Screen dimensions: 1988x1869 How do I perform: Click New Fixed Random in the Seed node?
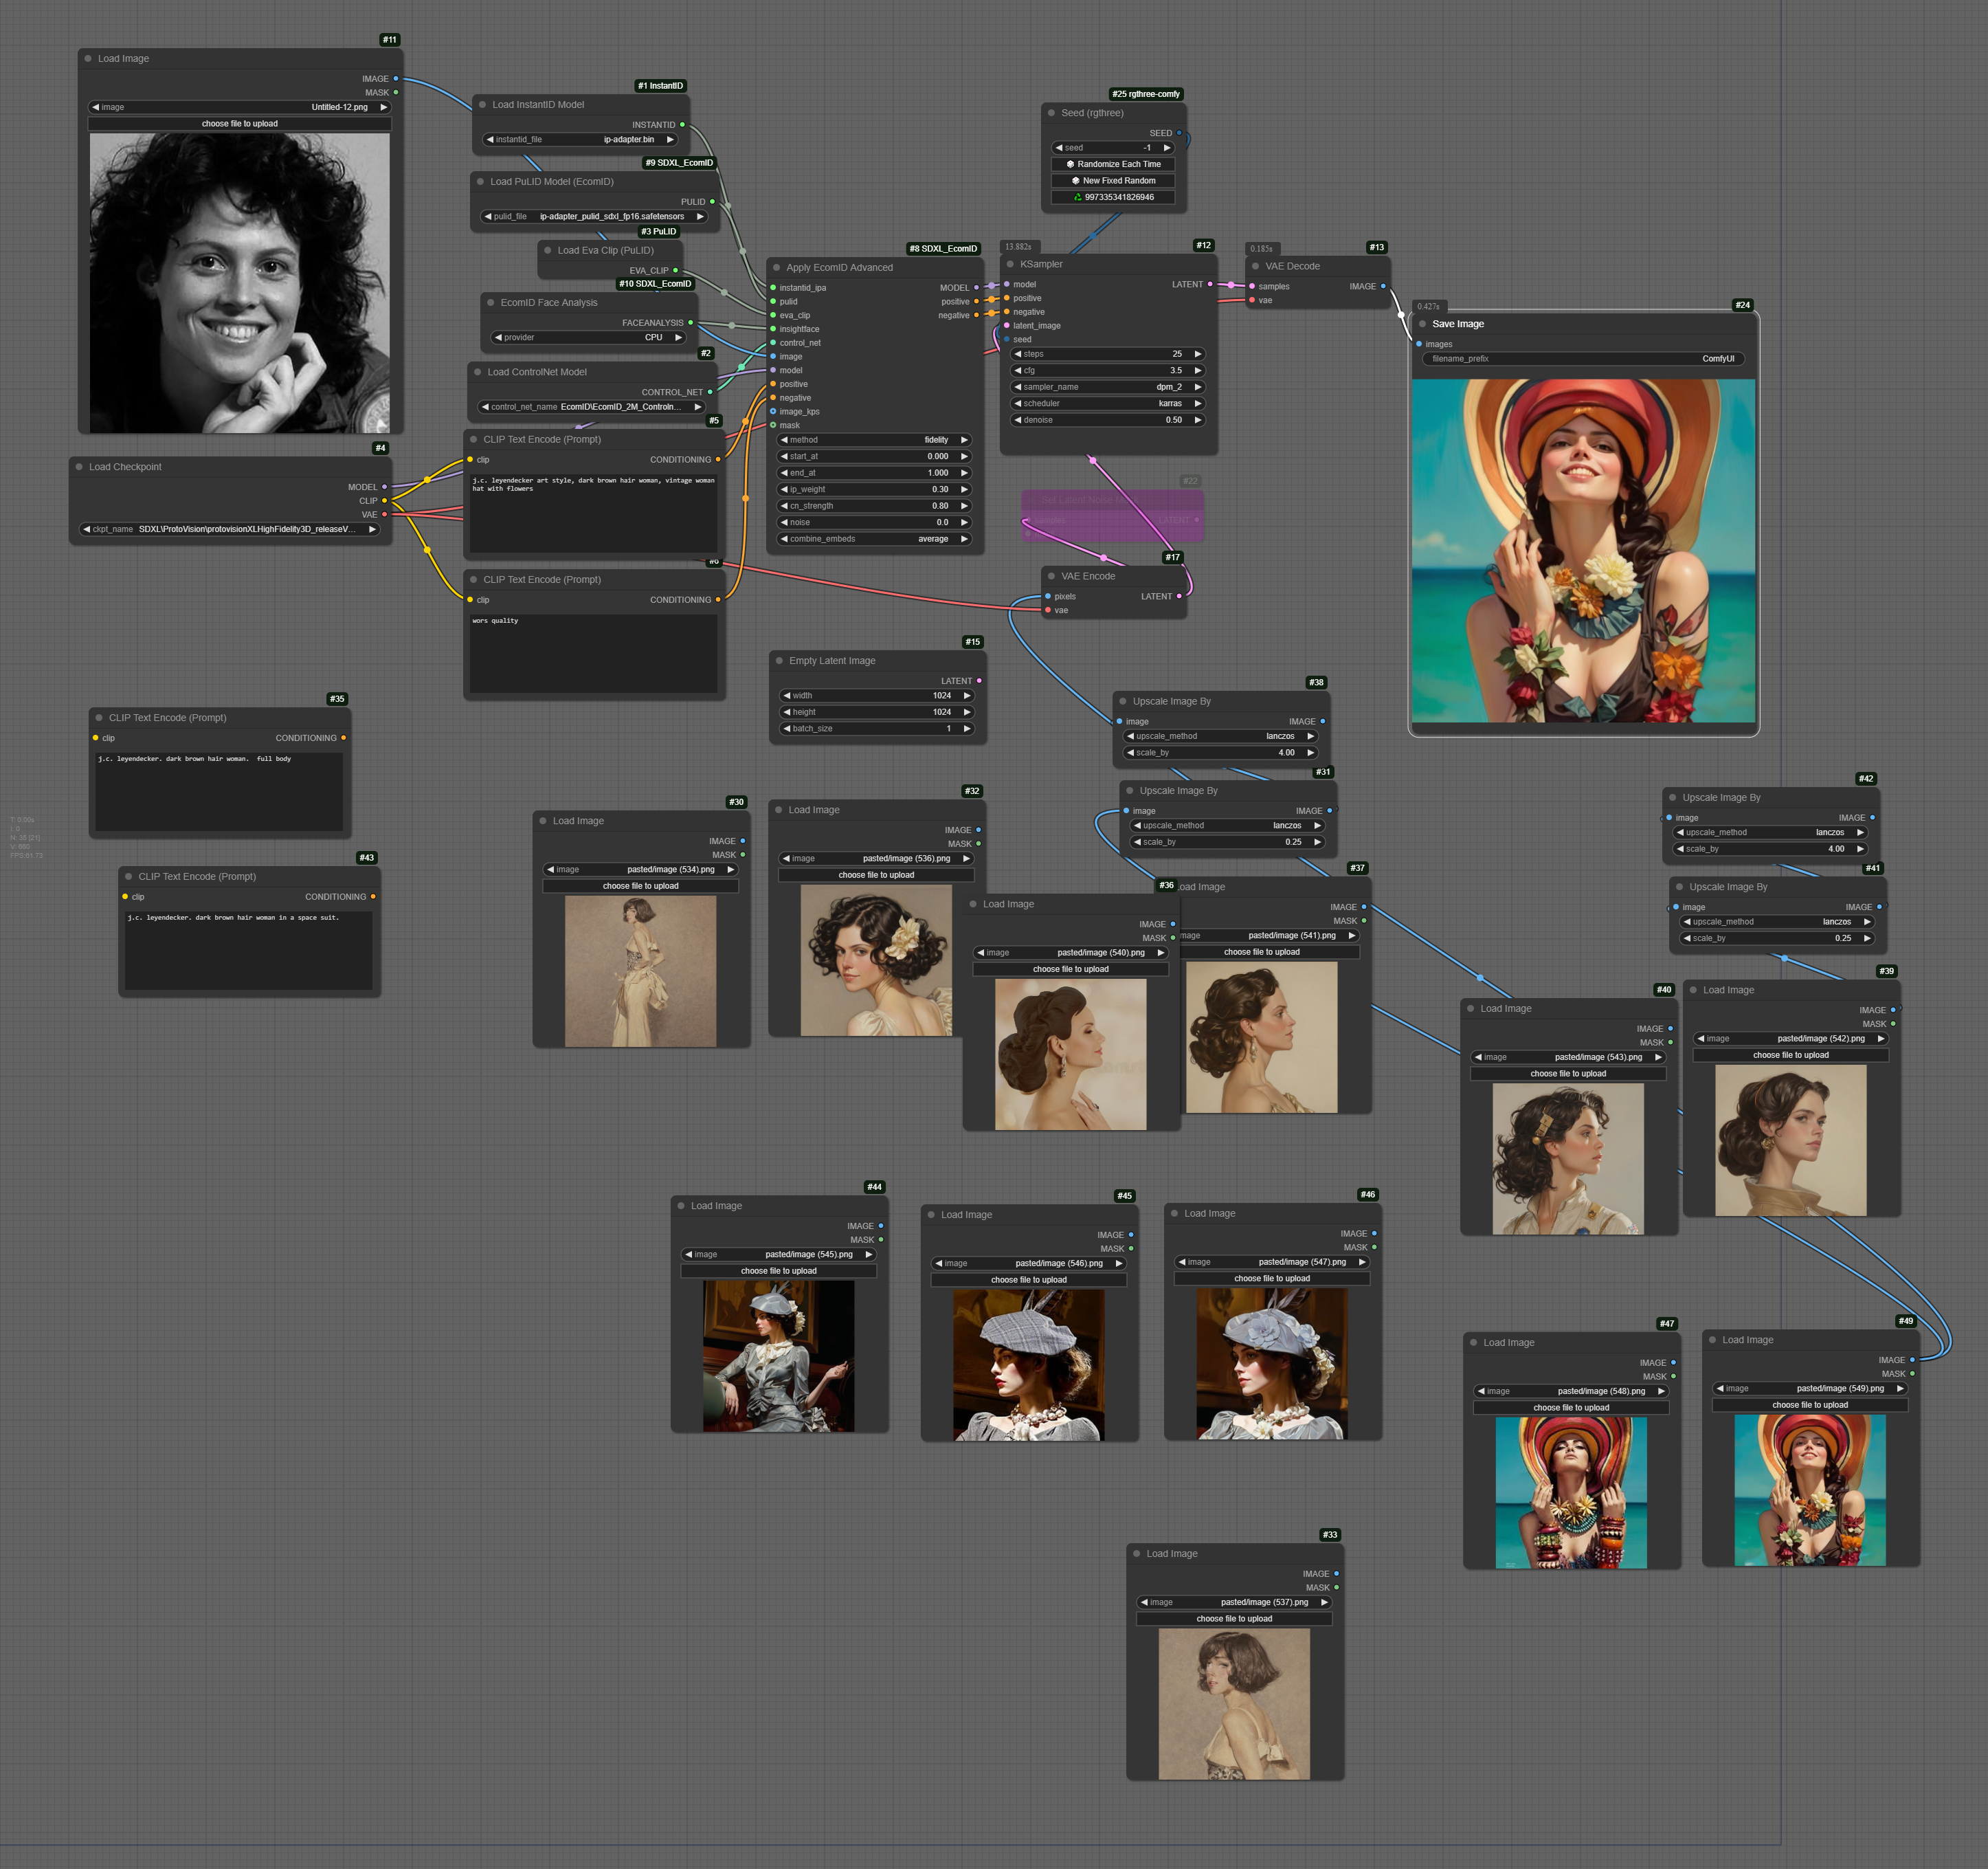1113,181
